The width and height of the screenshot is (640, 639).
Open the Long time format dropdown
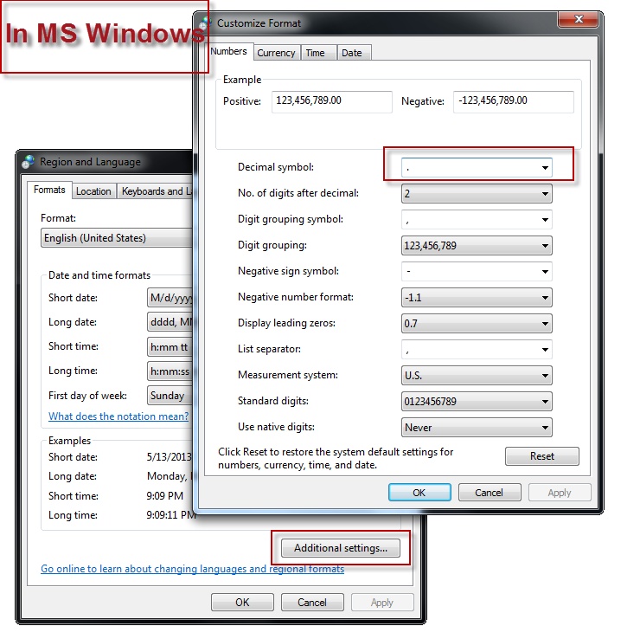pos(170,371)
